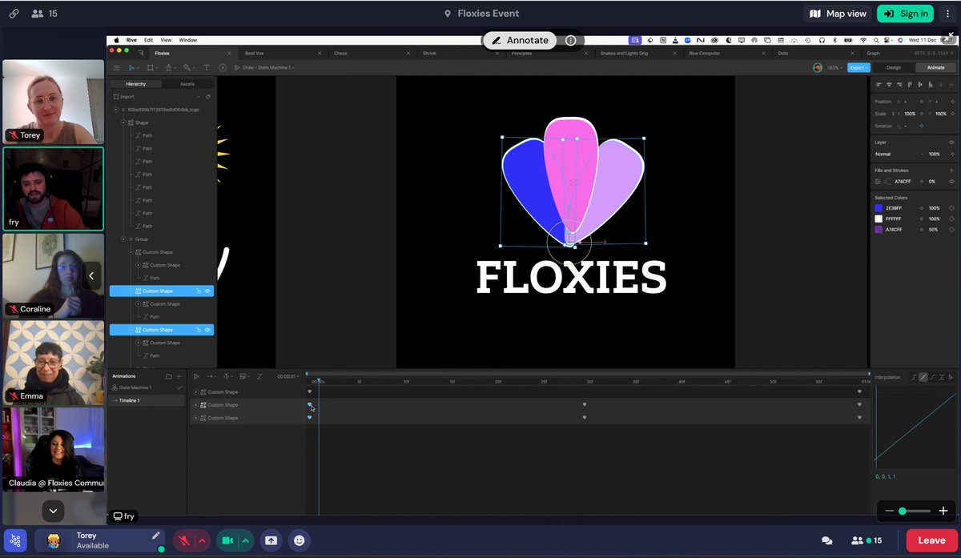The height and width of the screenshot is (558, 961).
Task: Switch to Animate mode
Action: point(935,67)
